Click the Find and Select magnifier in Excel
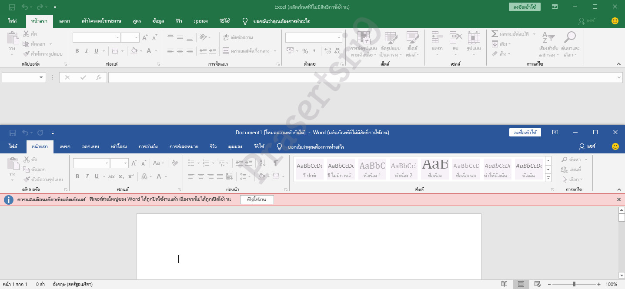 (x=570, y=37)
